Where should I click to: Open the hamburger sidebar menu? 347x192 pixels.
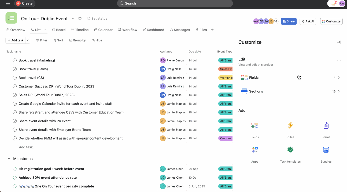tap(8, 3)
